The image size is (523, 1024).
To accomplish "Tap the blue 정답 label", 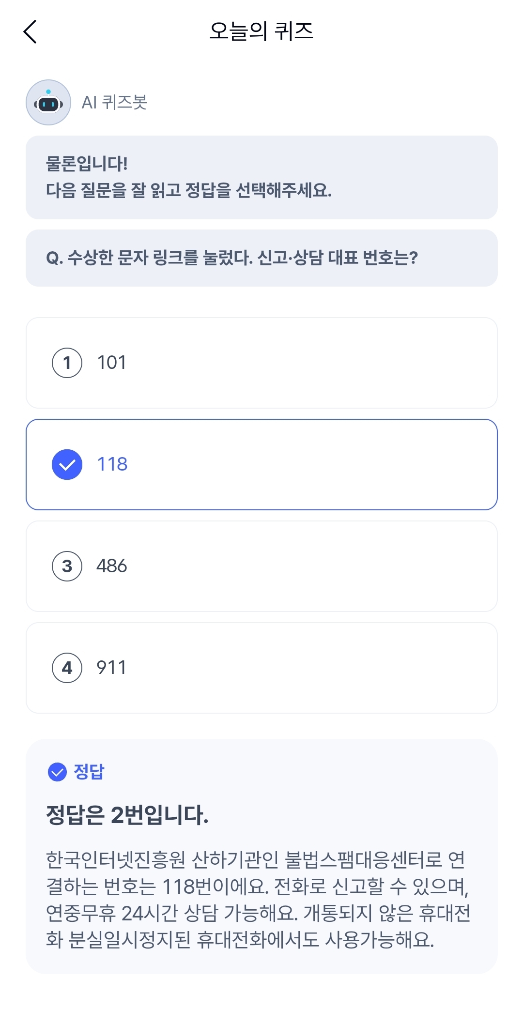I will 89,772.
